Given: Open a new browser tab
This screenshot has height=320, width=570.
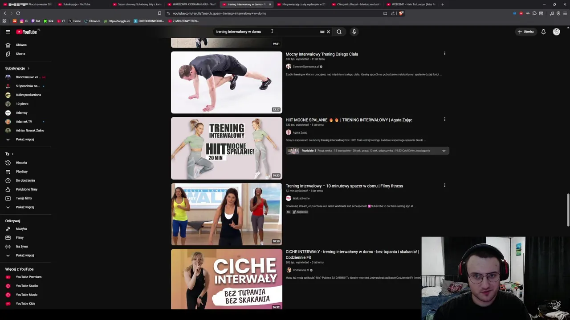Looking at the screenshot, I should coord(442,4).
